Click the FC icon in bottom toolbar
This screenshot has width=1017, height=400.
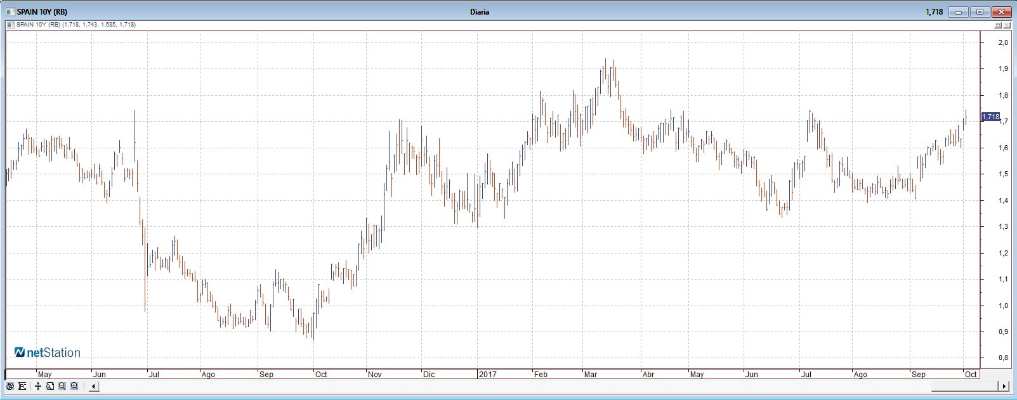(x=22, y=386)
